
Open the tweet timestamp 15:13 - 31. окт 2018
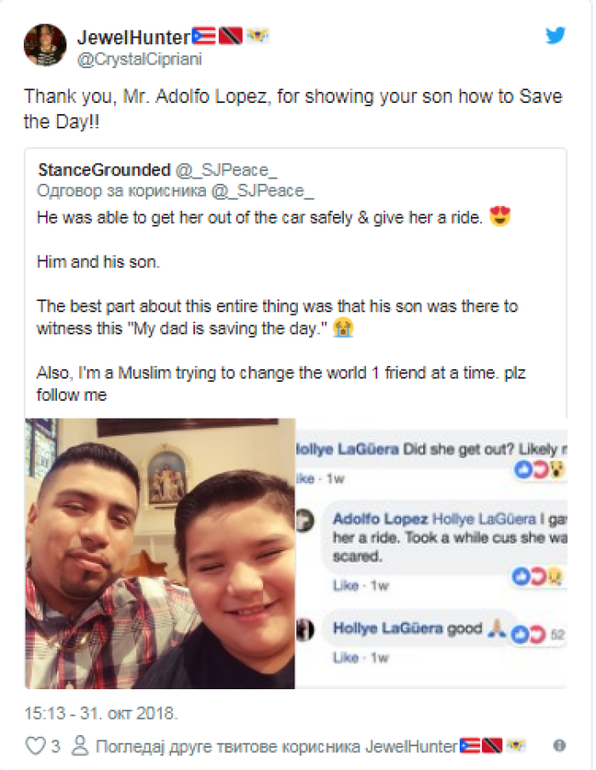point(101,713)
